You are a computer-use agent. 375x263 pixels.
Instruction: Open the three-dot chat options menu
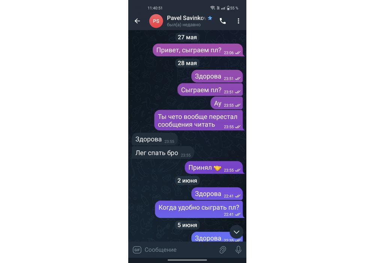238,21
